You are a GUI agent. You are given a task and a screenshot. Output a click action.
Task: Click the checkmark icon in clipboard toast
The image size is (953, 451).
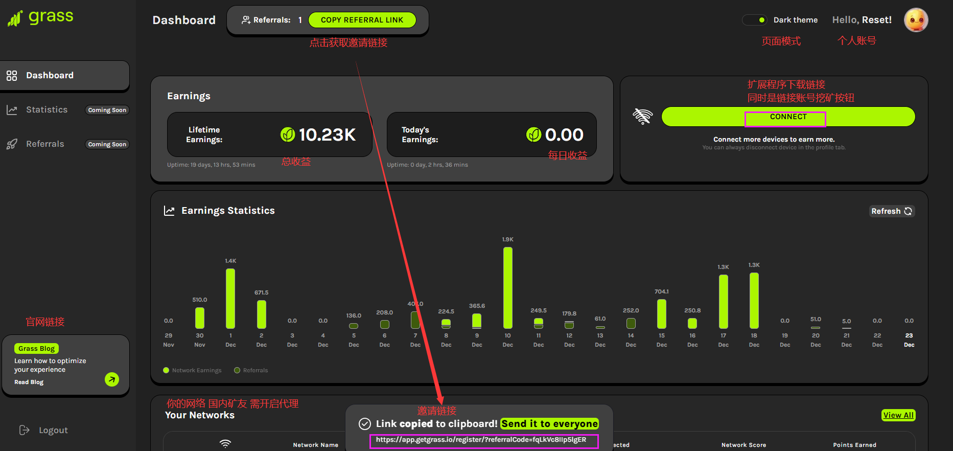(364, 423)
